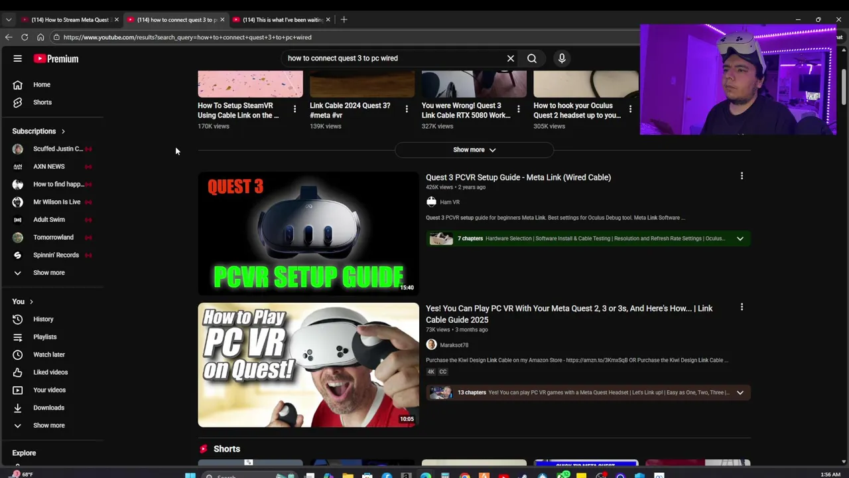Image resolution: width=849 pixels, height=478 pixels.
Task: Reload the page with browser refresh icon
Action: coord(25,37)
